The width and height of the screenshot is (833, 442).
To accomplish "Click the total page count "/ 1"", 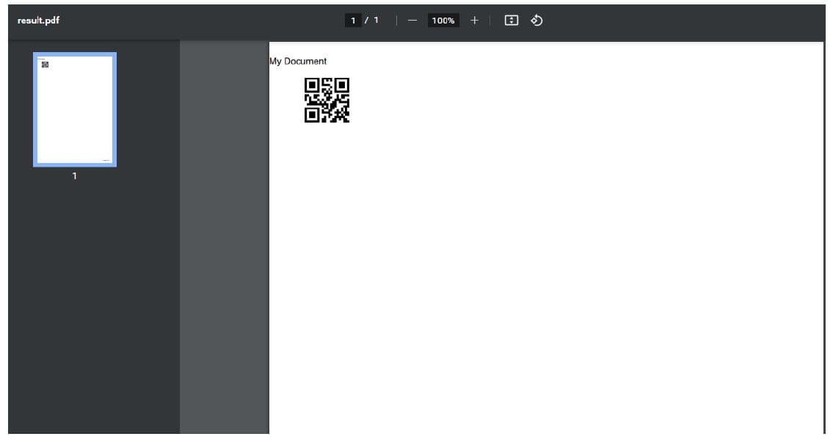I will [372, 21].
